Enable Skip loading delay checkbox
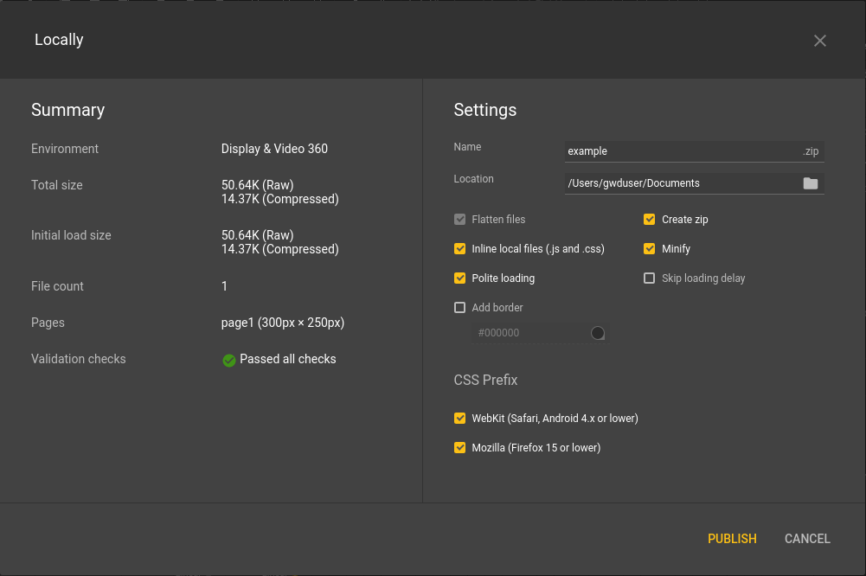Image resolution: width=866 pixels, height=576 pixels. (x=650, y=278)
